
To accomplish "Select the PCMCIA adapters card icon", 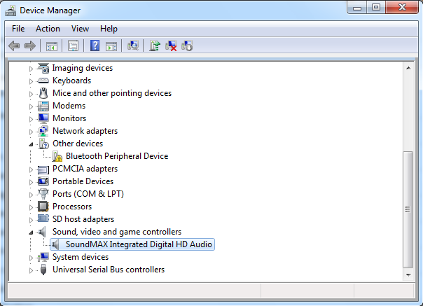I will [x=43, y=169].
